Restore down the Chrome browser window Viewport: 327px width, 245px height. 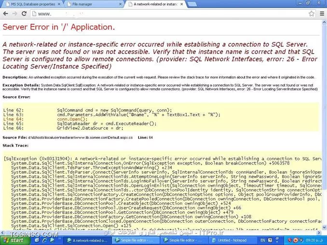[308, 3]
